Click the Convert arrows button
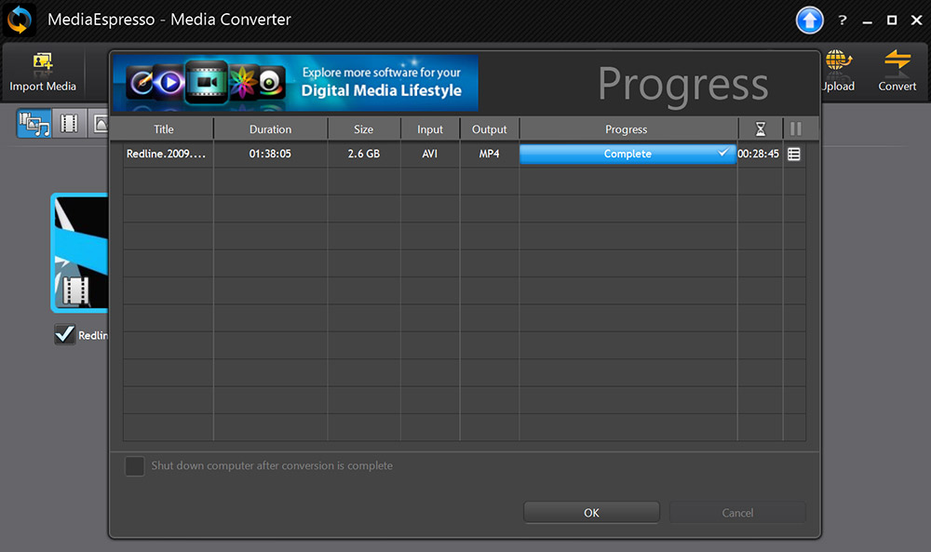Screen dimensions: 931x552 click(897, 72)
